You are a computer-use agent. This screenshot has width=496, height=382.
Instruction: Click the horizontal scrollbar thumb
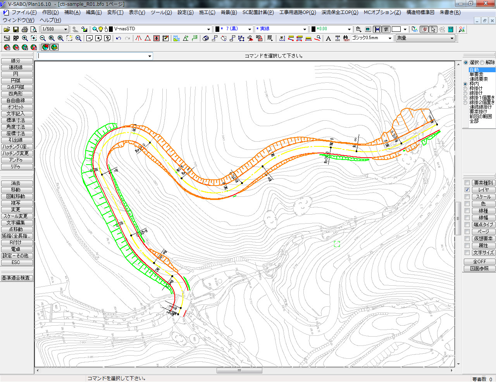[239, 370]
